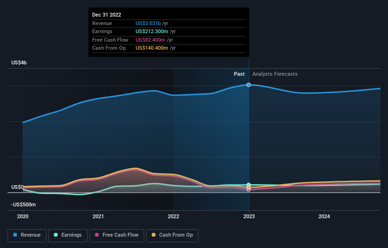
Task: Click the Cash From Op label in tooltip
Action: click(109, 48)
